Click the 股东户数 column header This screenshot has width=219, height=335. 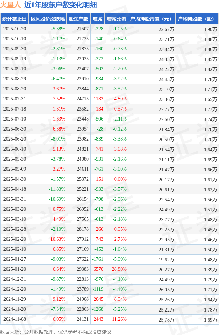point(78,19)
